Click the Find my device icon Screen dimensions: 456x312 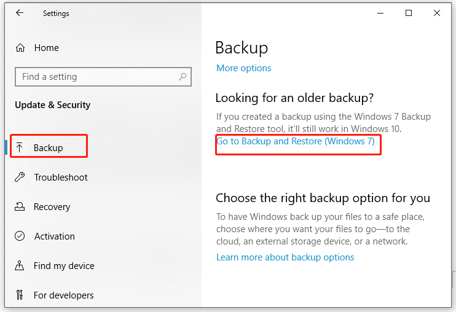click(20, 266)
